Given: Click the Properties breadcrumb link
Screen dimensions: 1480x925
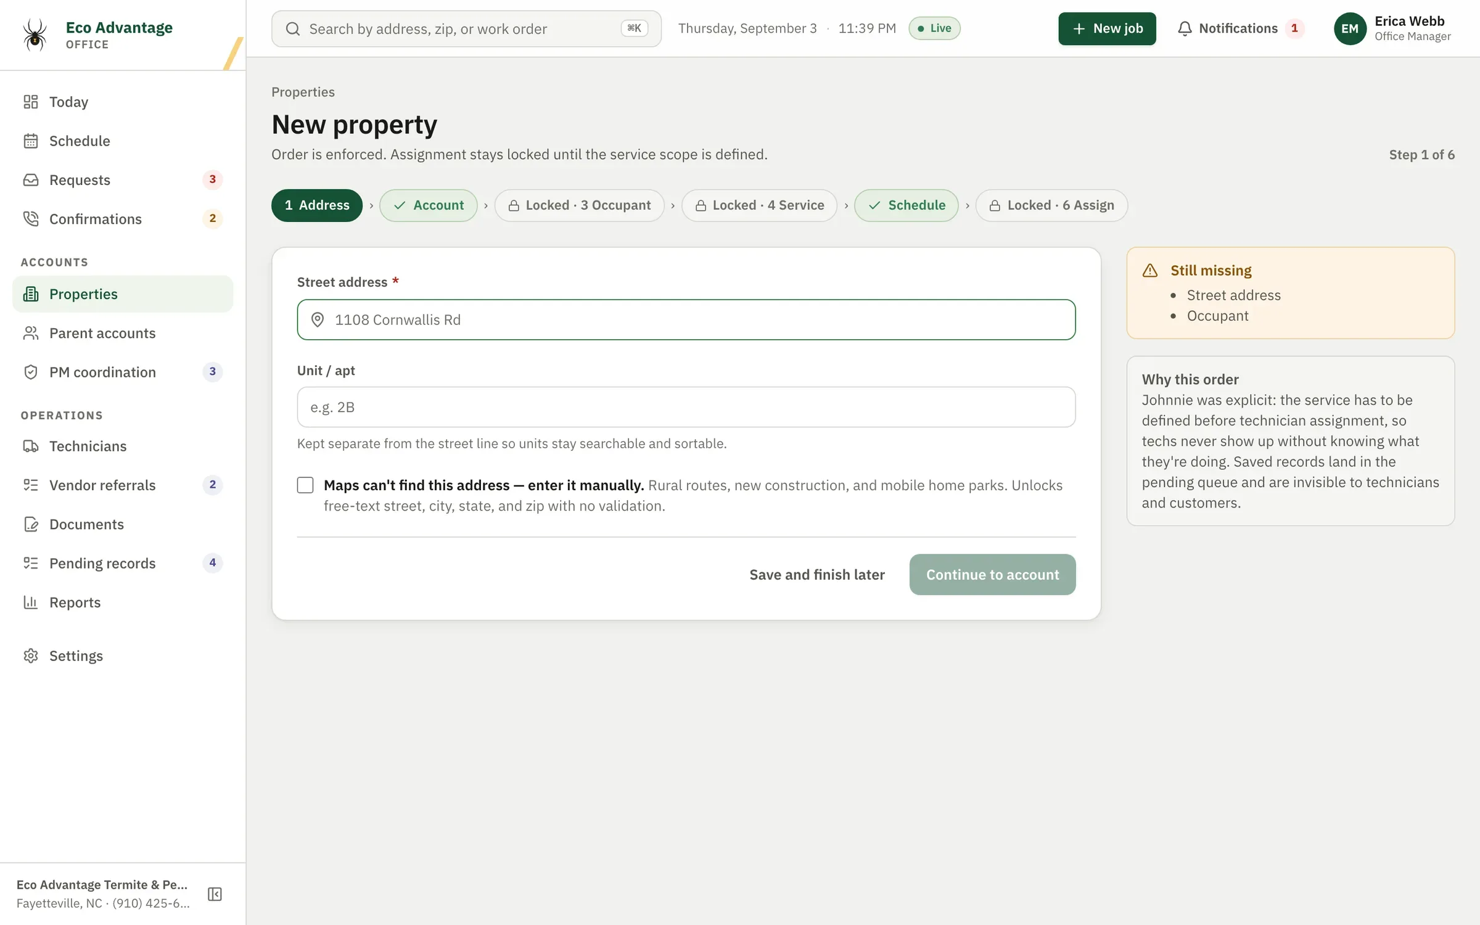Looking at the screenshot, I should coord(303,92).
